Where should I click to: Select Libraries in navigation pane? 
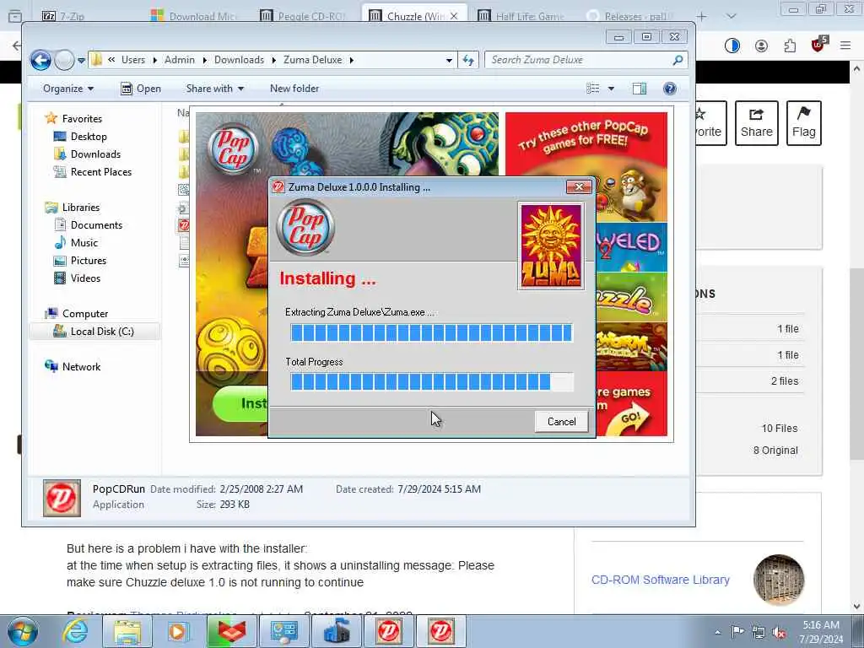80,208
